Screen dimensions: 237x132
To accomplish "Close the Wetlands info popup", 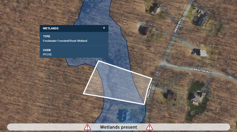I will (x=104, y=28).
